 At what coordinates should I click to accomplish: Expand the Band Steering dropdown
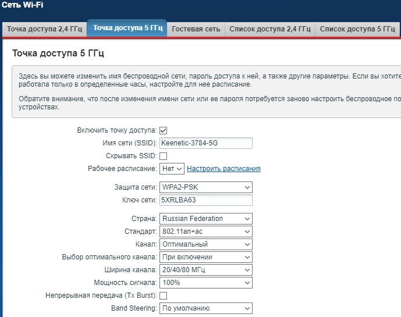pyautogui.click(x=205, y=308)
